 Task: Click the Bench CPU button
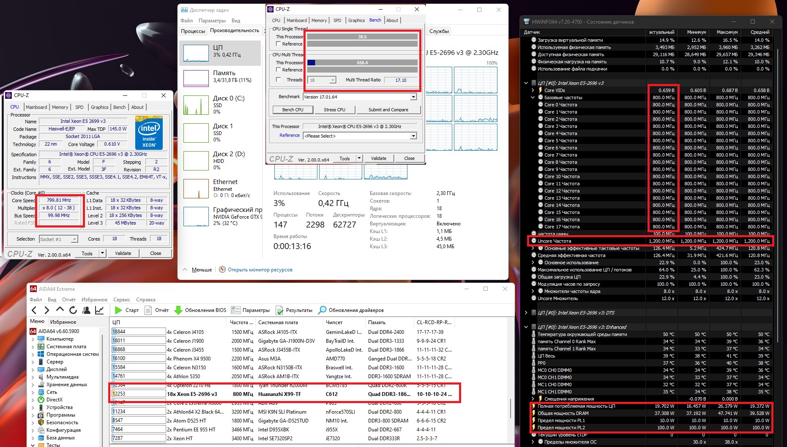coord(293,110)
